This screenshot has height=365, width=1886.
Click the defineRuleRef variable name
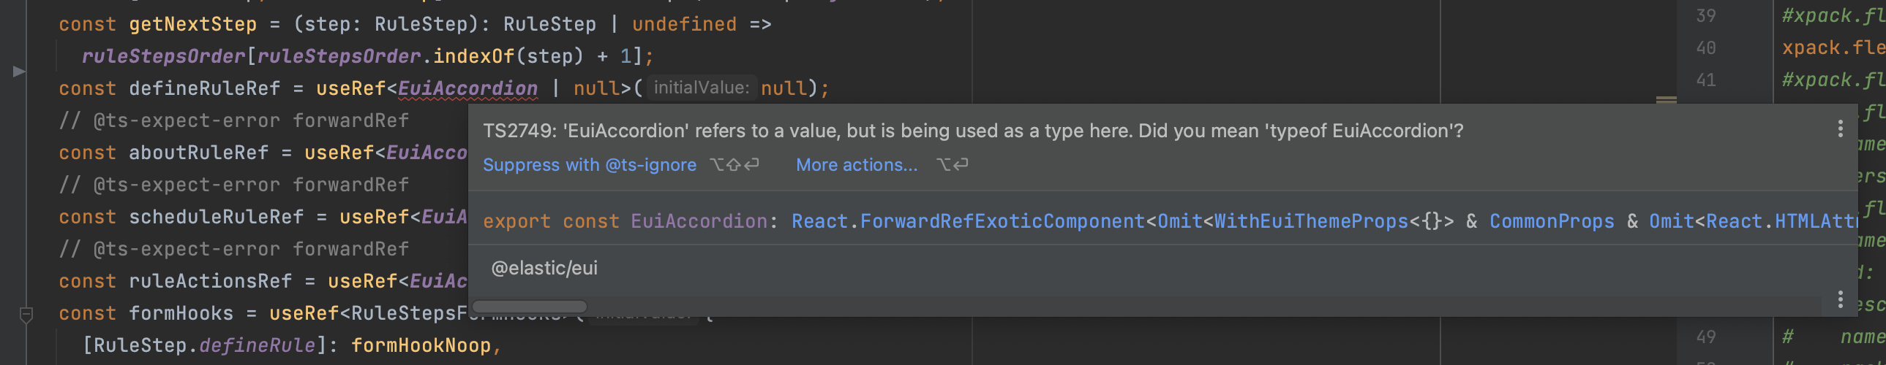(204, 88)
